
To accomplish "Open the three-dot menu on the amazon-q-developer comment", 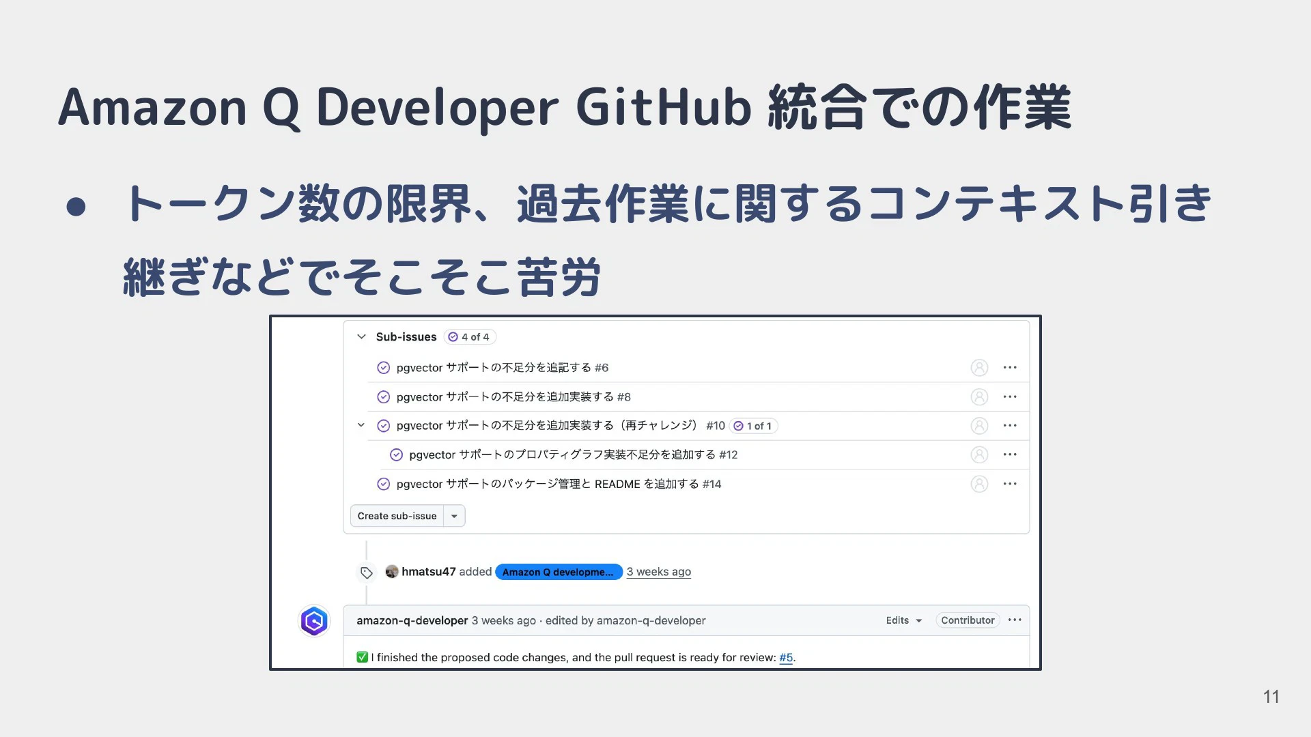I will click(1015, 620).
